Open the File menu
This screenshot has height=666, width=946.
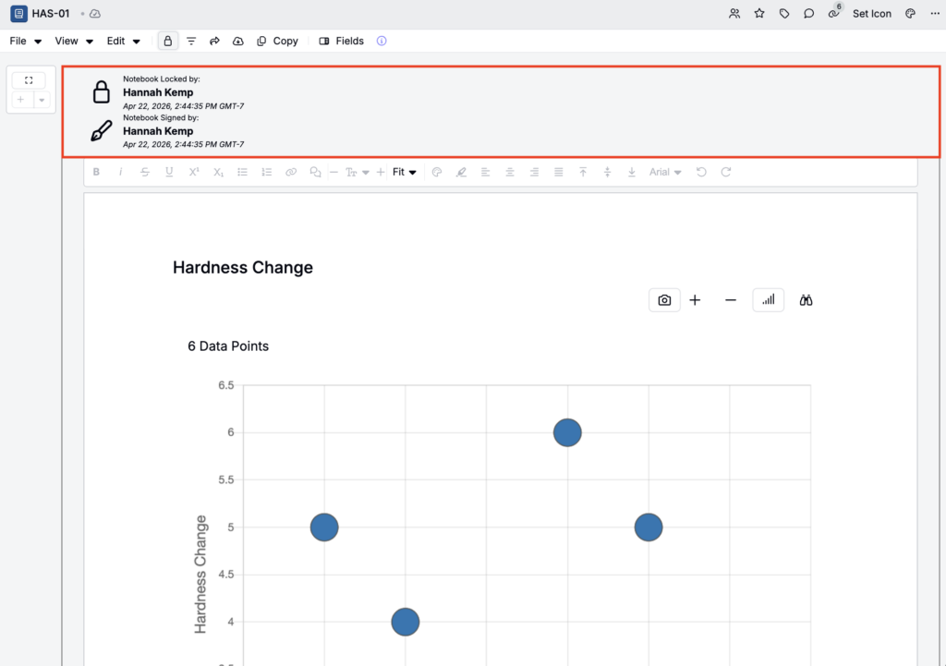tap(26, 41)
